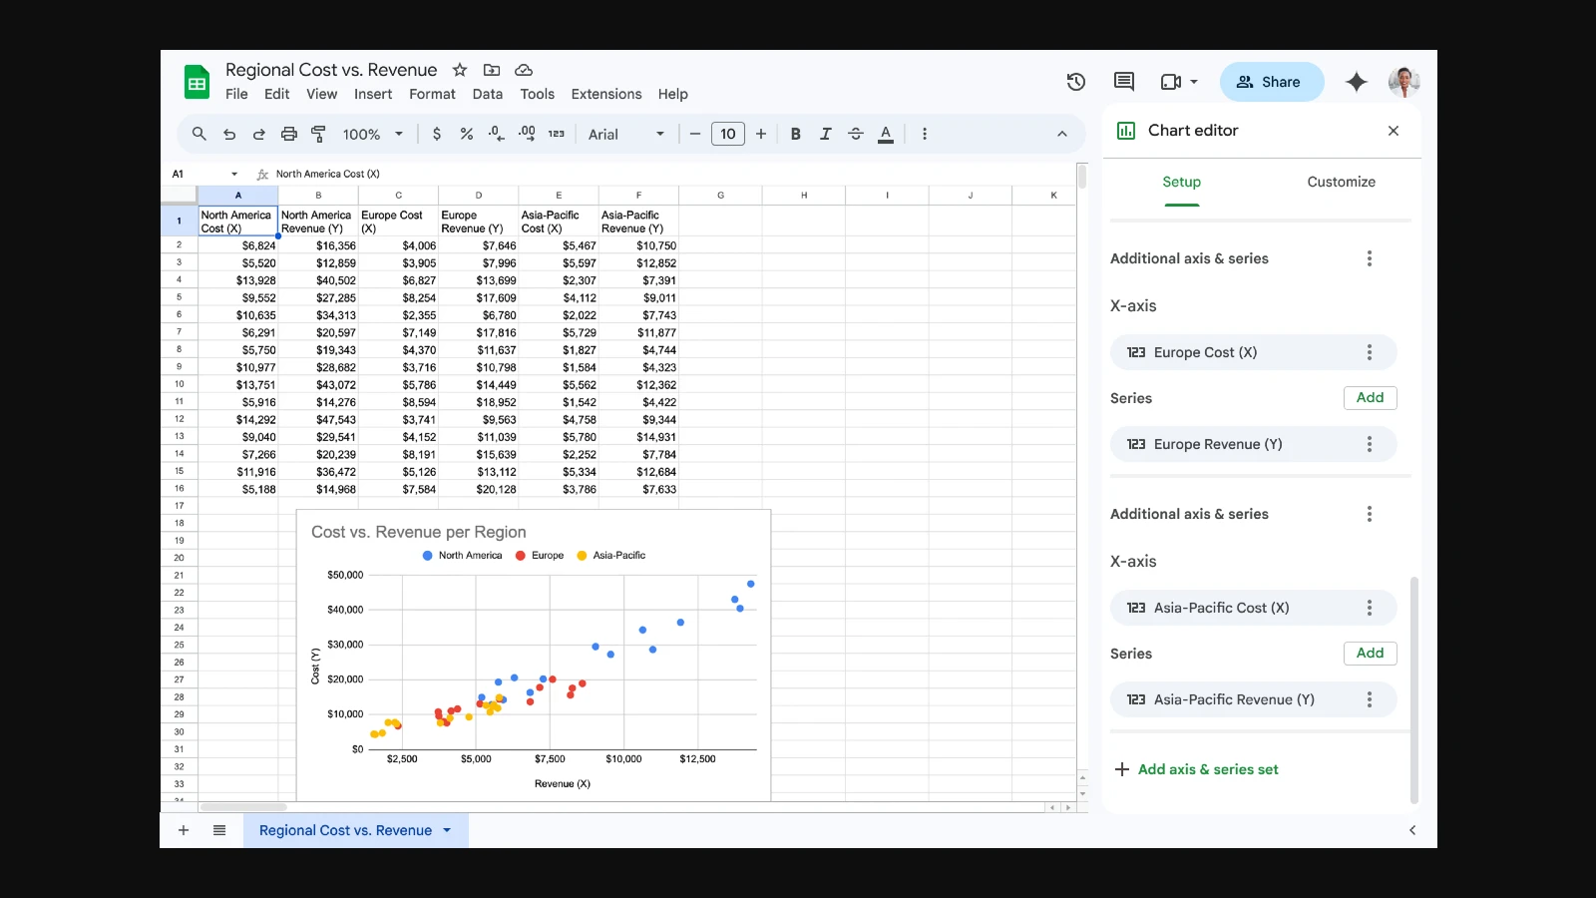Click the formula bar
1596x898 pixels.
pos(673,174)
